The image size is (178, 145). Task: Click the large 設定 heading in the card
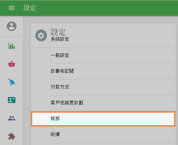click(x=58, y=32)
